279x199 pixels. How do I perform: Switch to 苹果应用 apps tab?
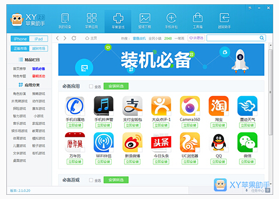pos(91,21)
